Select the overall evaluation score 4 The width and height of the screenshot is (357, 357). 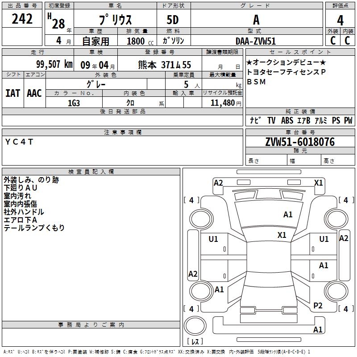(340, 21)
